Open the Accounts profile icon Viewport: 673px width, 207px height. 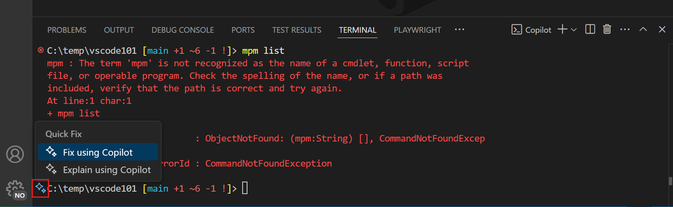[15, 154]
